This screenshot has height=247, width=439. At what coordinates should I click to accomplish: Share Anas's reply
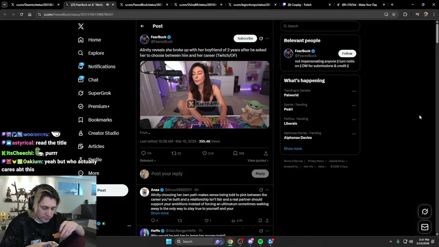[267, 221]
